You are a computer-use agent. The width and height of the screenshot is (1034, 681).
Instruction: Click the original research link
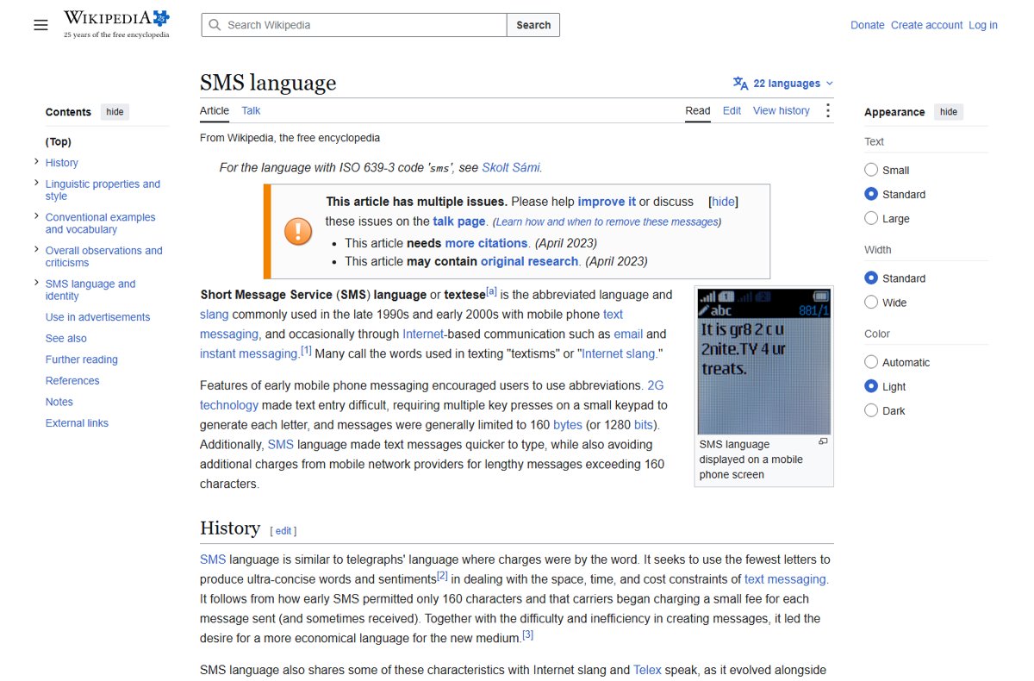pos(529,261)
